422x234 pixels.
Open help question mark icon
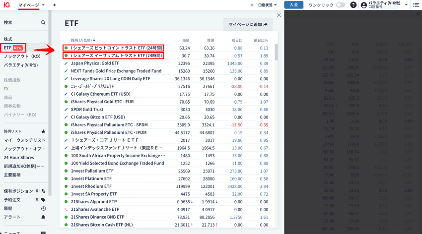[x=353, y=5]
